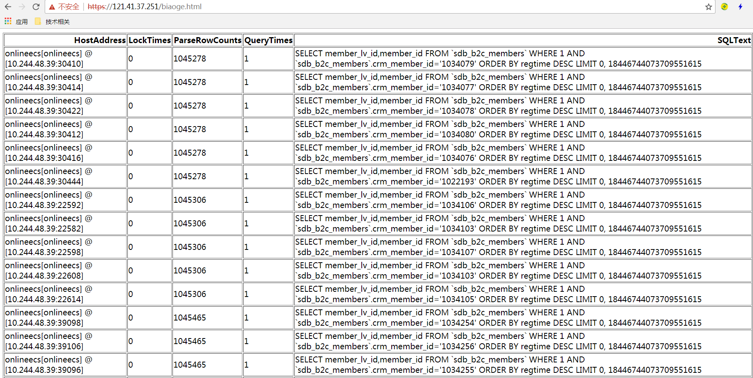
Task: Select host cell with port 30416
Action: point(65,153)
